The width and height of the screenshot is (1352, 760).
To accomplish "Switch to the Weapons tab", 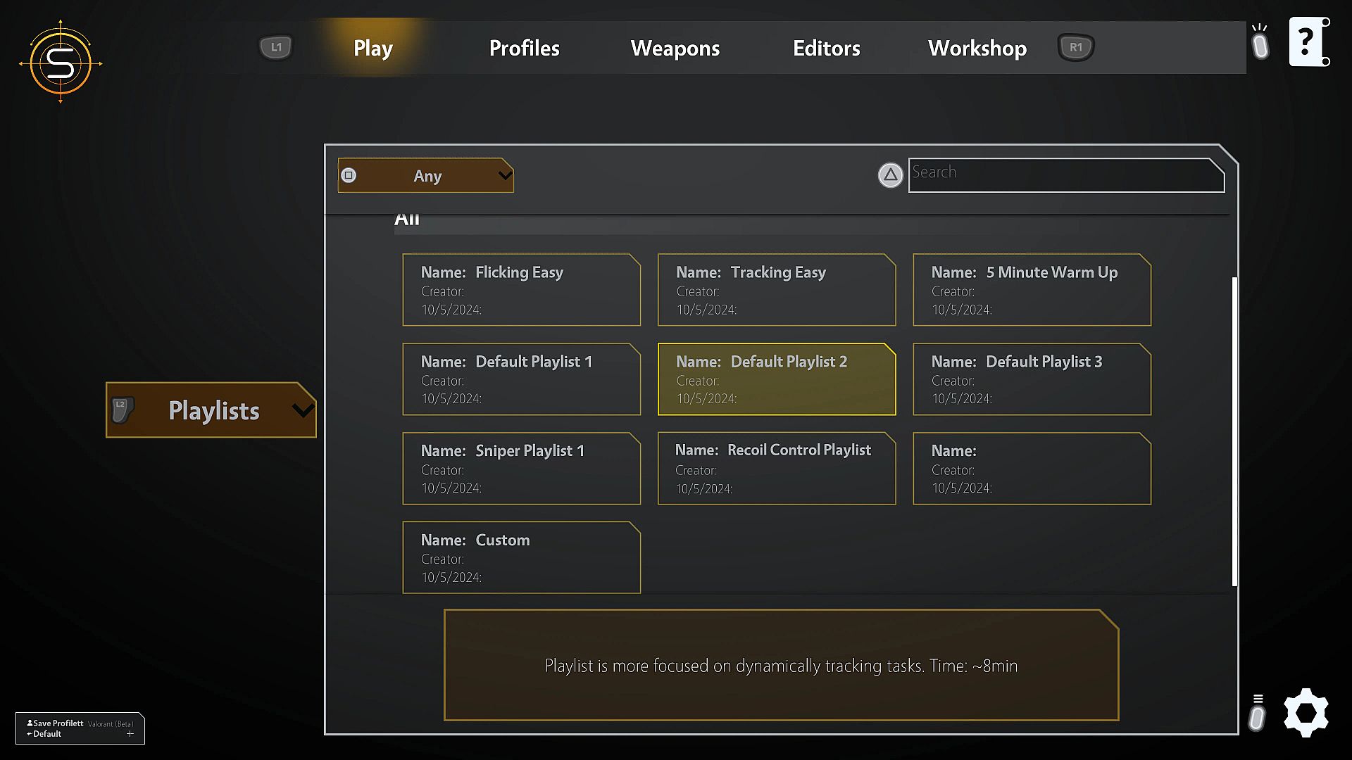I will [675, 48].
